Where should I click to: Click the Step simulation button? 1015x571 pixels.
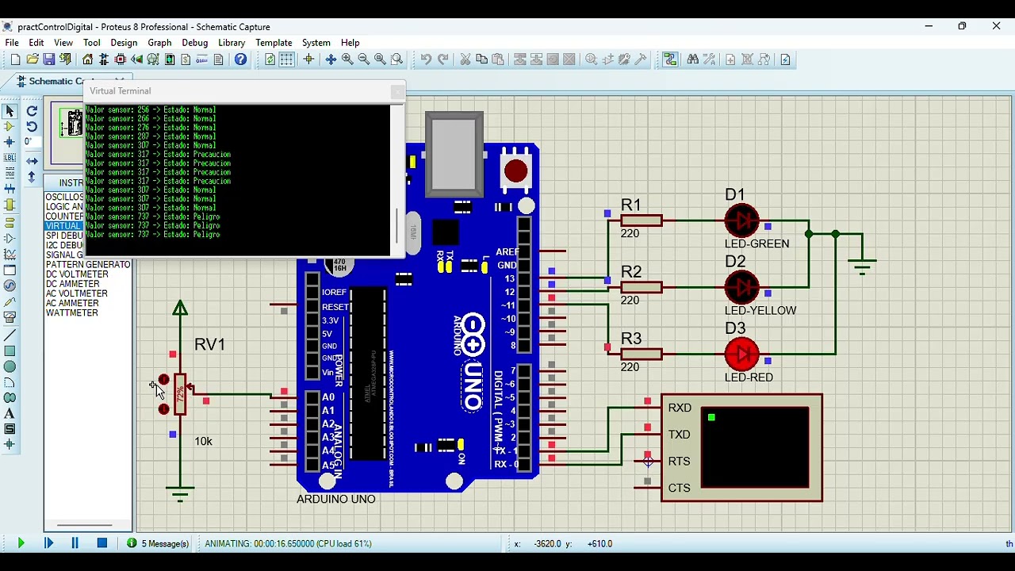(x=48, y=543)
